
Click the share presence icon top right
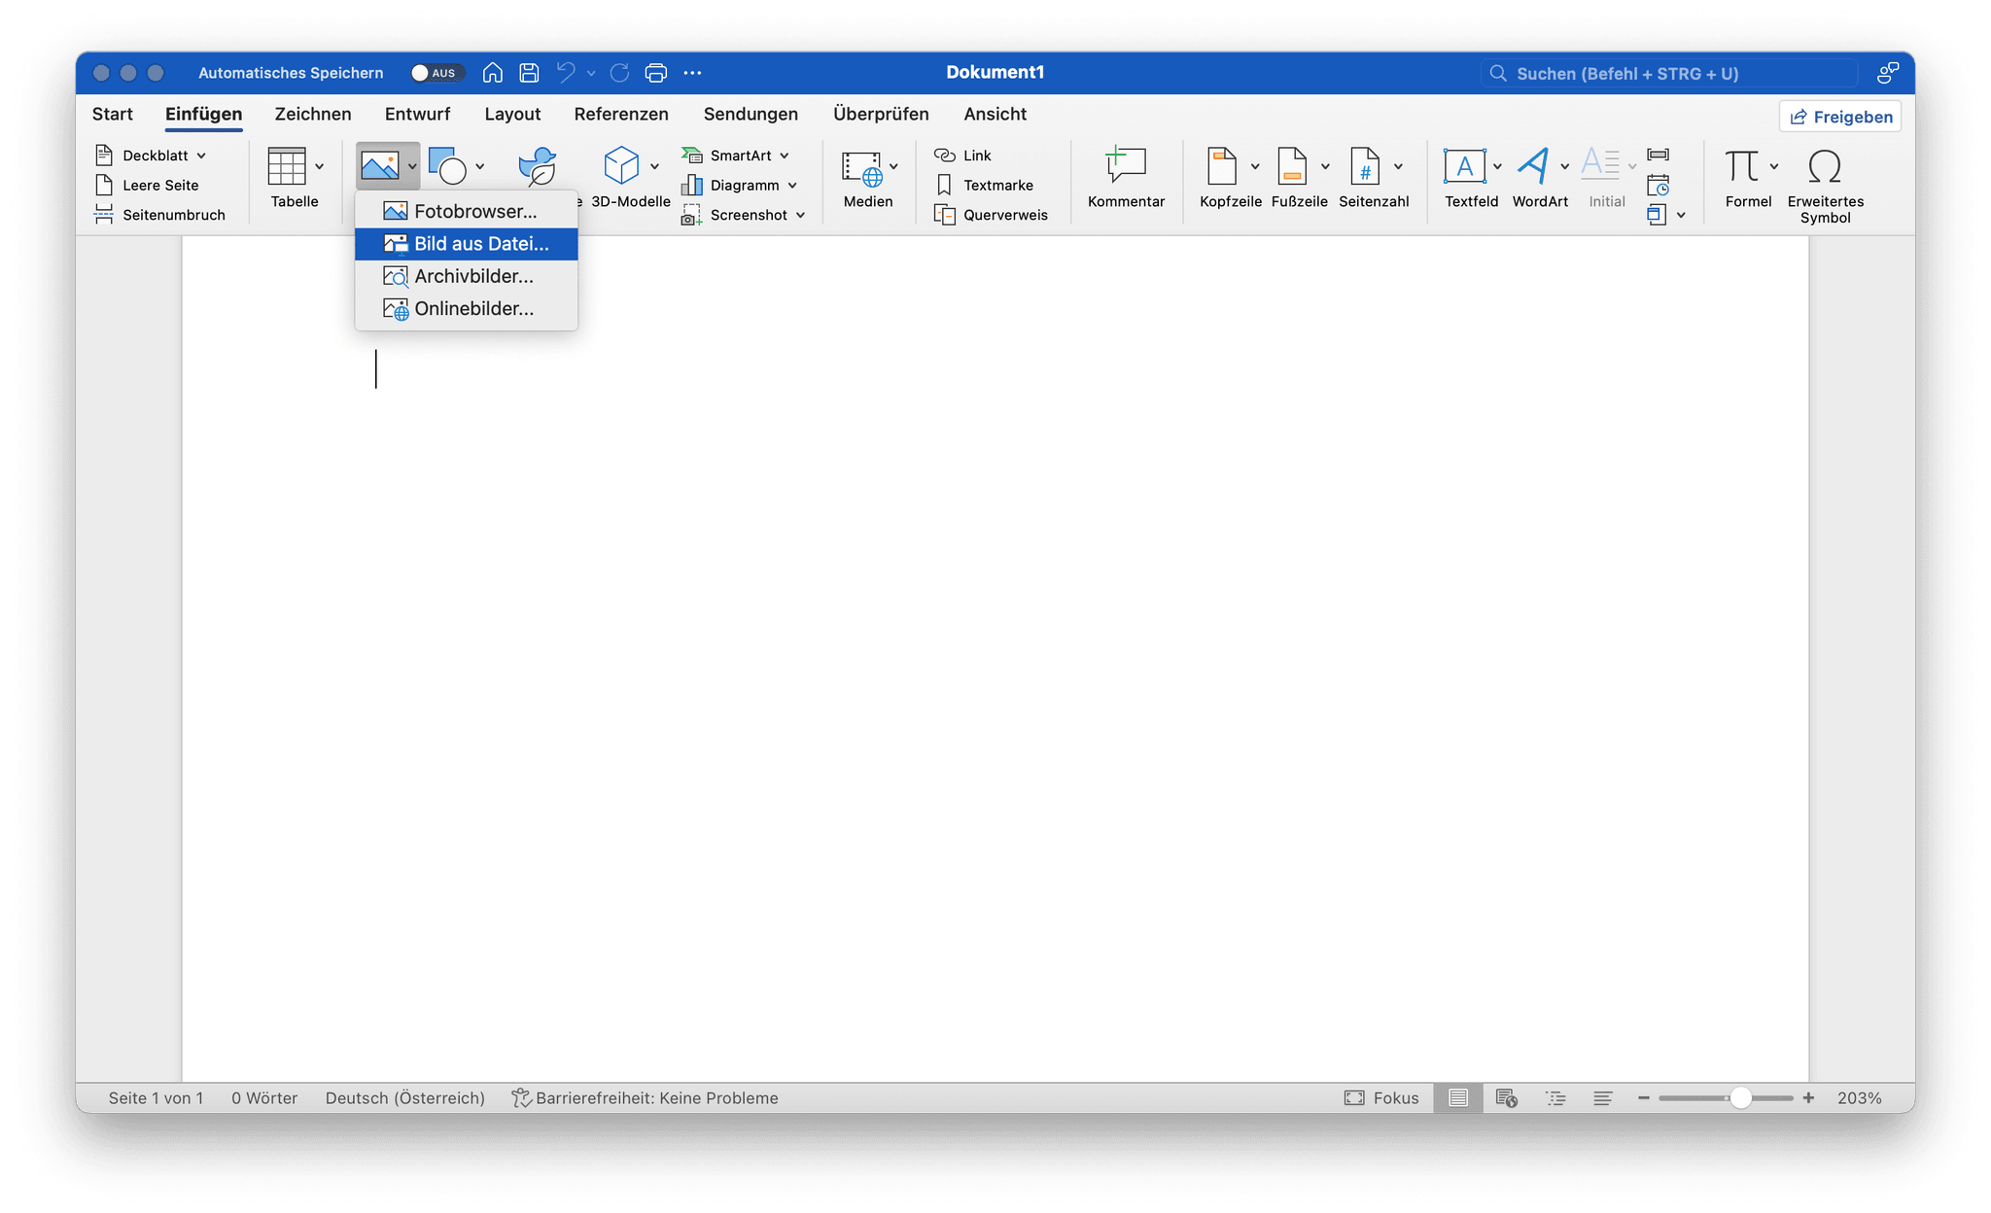point(1888,73)
